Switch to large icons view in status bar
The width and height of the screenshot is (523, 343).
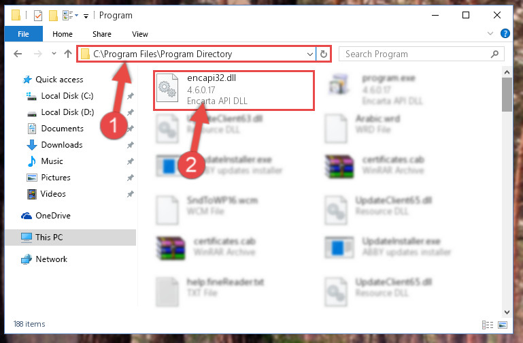click(503, 325)
